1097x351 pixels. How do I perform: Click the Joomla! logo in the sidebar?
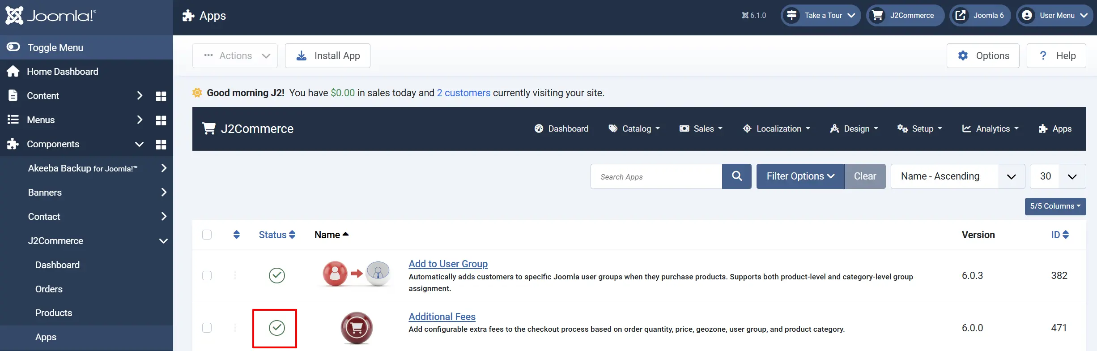[x=51, y=16]
